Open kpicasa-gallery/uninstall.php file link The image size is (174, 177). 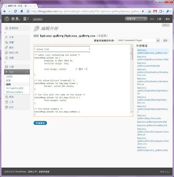pos(149,64)
